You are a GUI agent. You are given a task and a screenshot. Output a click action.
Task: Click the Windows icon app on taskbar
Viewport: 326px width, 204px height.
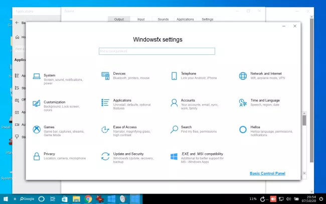point(112,199)
